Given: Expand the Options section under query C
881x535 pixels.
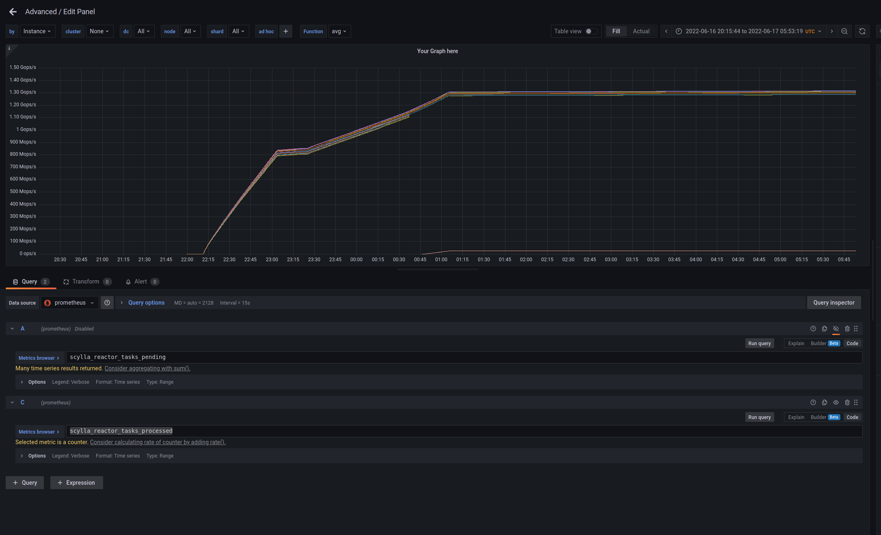Looking at the screenshot, I should [x=37, y=456].
